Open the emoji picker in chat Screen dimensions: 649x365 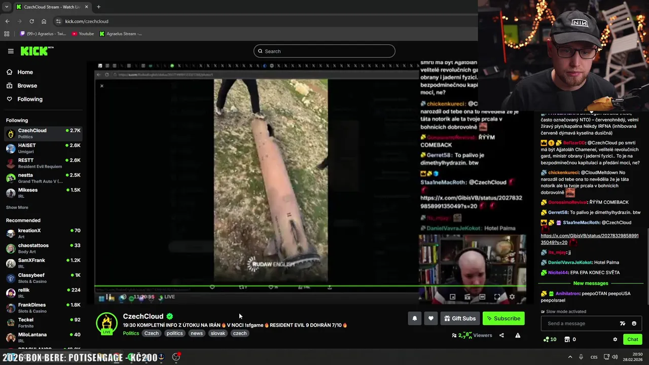(x=634, y=323)
